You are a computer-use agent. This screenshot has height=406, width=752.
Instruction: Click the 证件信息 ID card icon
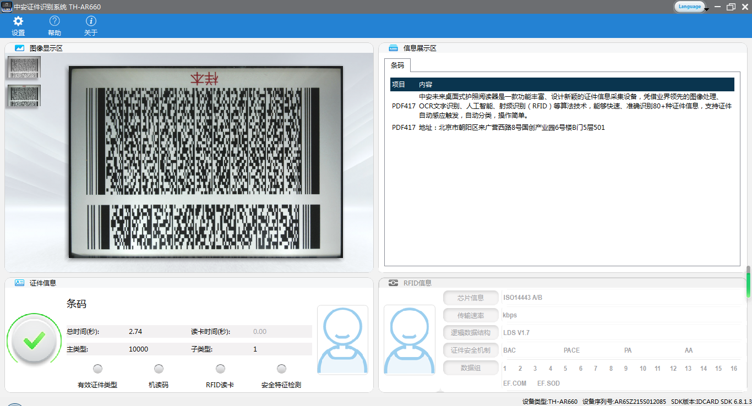(19, 283)
